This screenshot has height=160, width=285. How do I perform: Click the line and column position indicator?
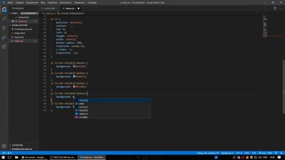[208, 153]
